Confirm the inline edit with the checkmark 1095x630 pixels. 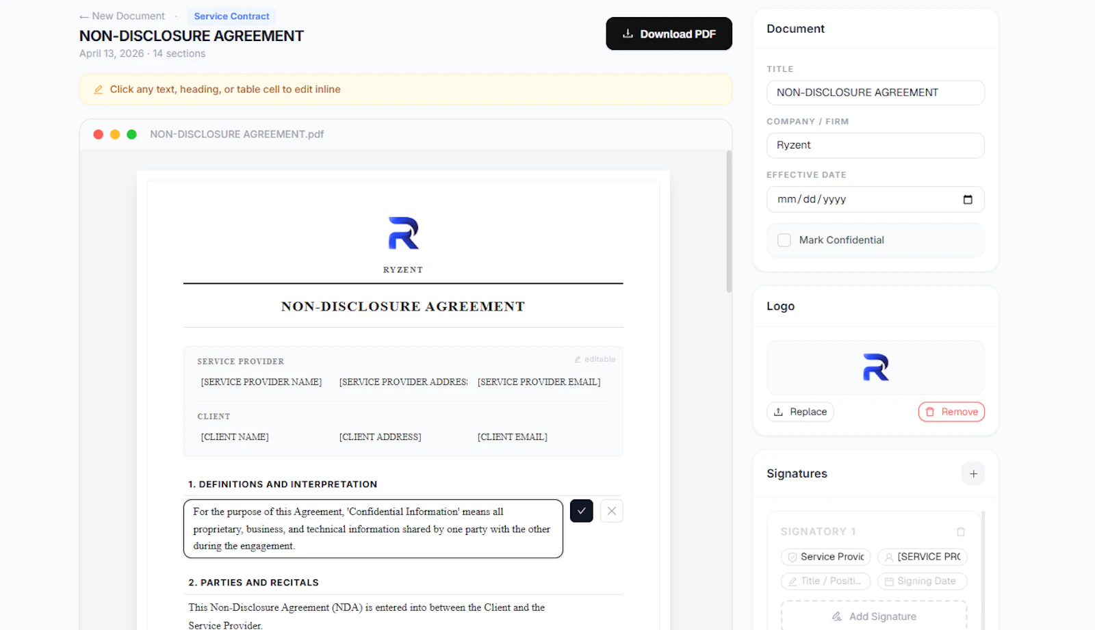pyautogui.click(x=581, y=511)
